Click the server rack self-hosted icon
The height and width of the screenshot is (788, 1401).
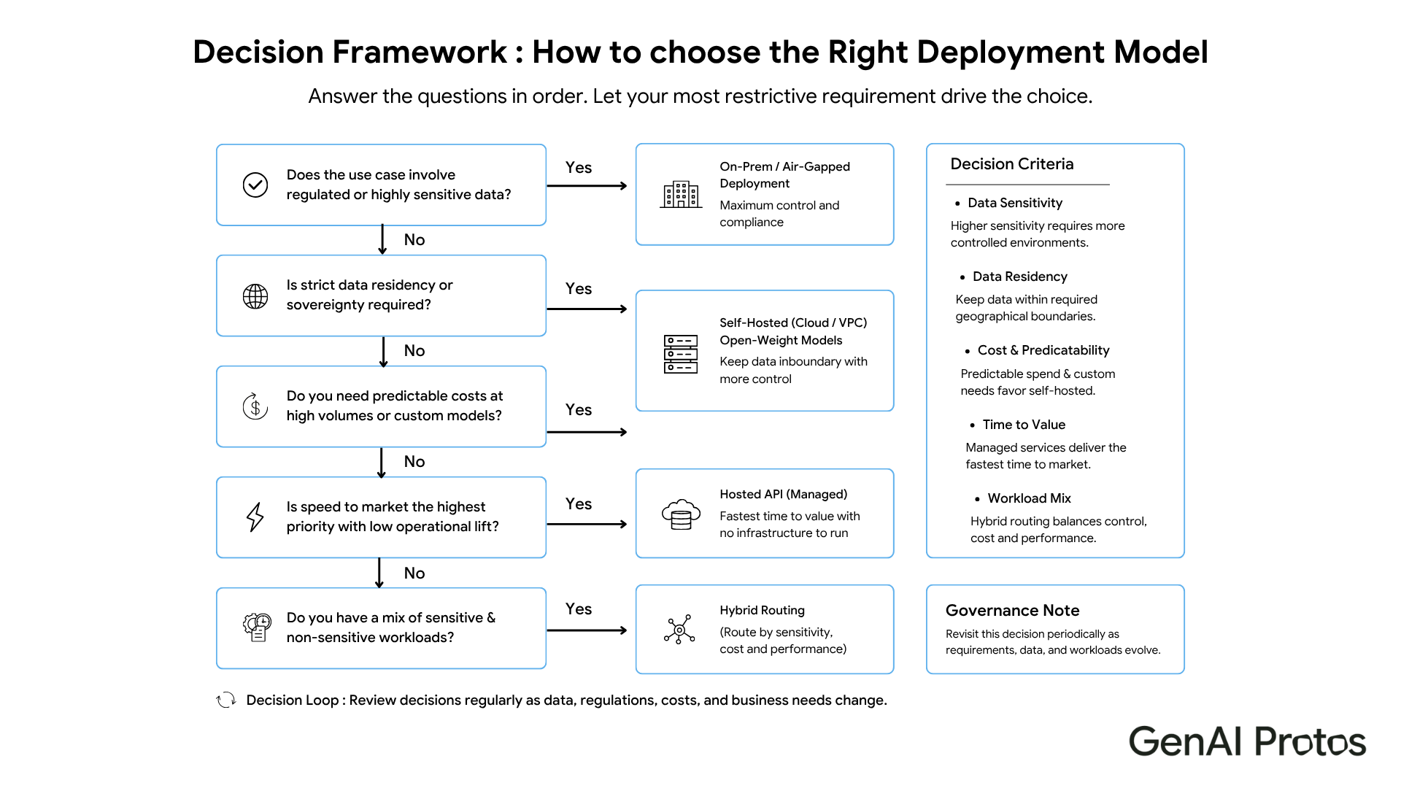pyautogui.click(x=681, y=354)
